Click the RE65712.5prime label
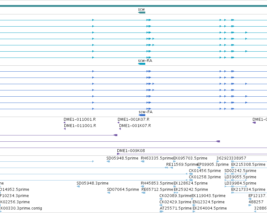This screenshot has height=213, width=267. [157, 190]
